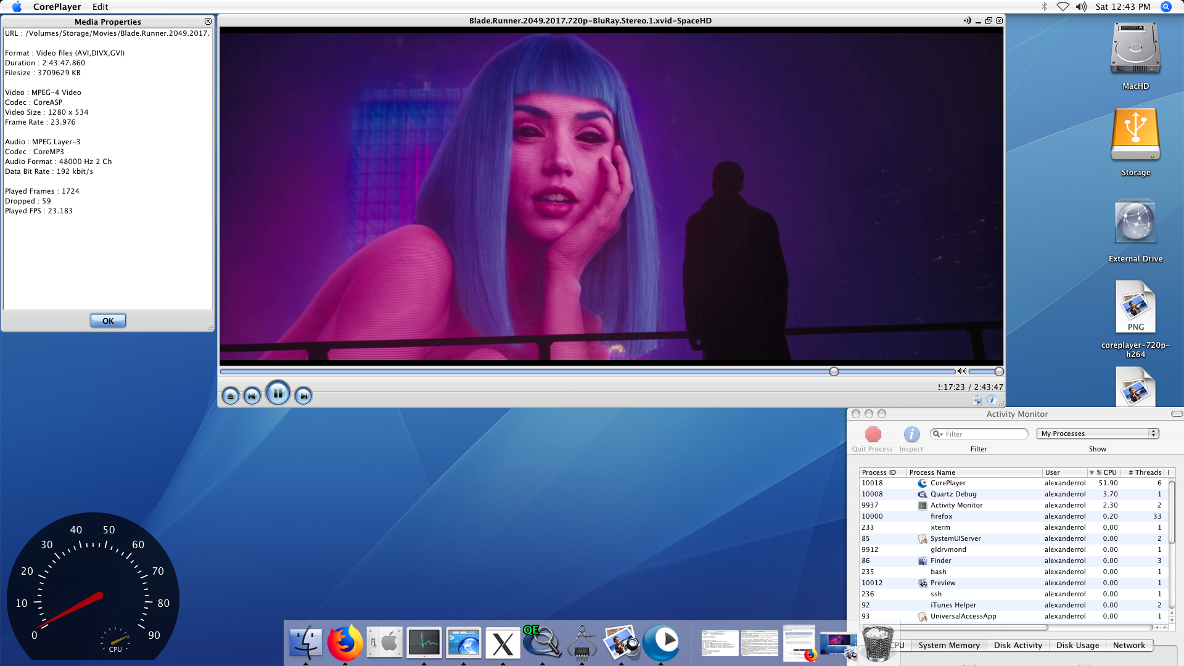Open Activity Monitor from the Dock
This screenshot has width=1184, height=666.
click(x=424, y=643)
